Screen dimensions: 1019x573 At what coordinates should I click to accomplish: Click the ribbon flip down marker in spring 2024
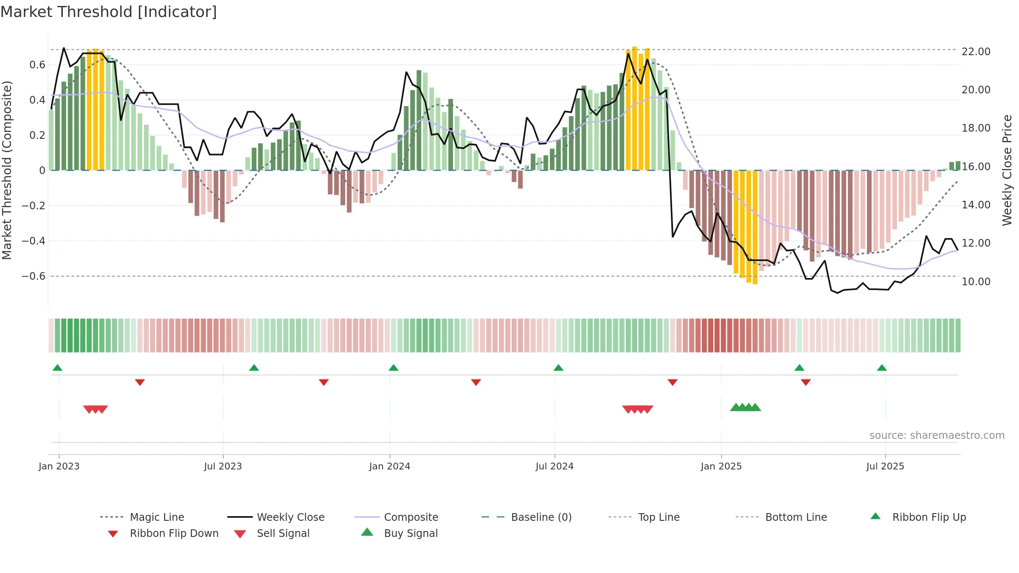pos(476,382)
